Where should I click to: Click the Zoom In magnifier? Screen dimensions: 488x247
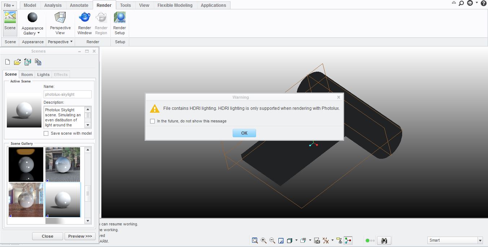coord(264,241)
